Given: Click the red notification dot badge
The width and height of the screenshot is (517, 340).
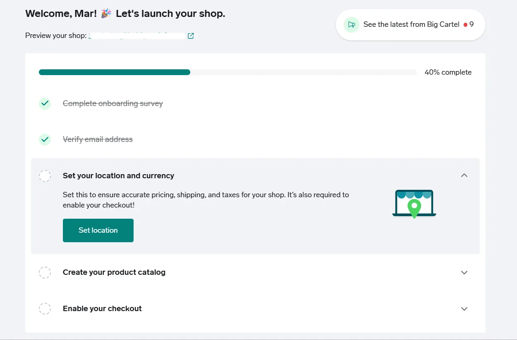Looking at the screenshot, I should [x=465, y=25].
